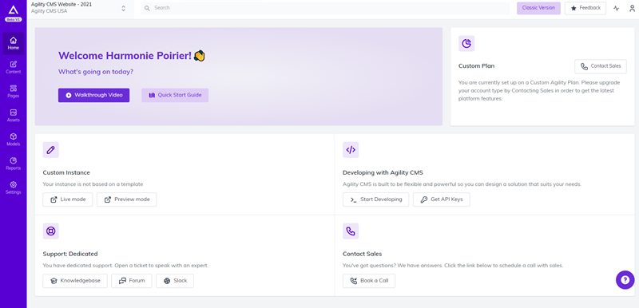Open Content in the sidebar

(14, 67)
